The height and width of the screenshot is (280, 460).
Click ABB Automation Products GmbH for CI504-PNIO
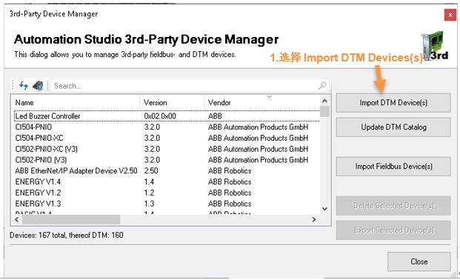pos(259,127)
